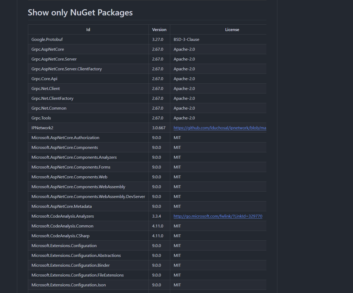The height and width of the screenshot is (293, 353).
Task: Click the 3.3.4 version cell
Action: pyautogui.click(x=156, y=216)
